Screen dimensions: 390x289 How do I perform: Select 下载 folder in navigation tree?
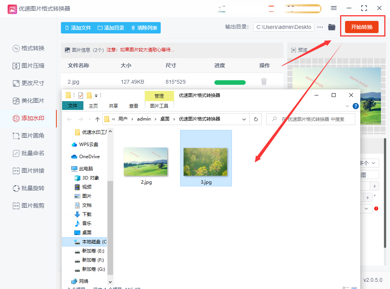point(83,214)
